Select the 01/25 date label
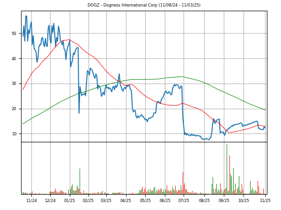This screenshot has width=281, height=210. [69, 201]
